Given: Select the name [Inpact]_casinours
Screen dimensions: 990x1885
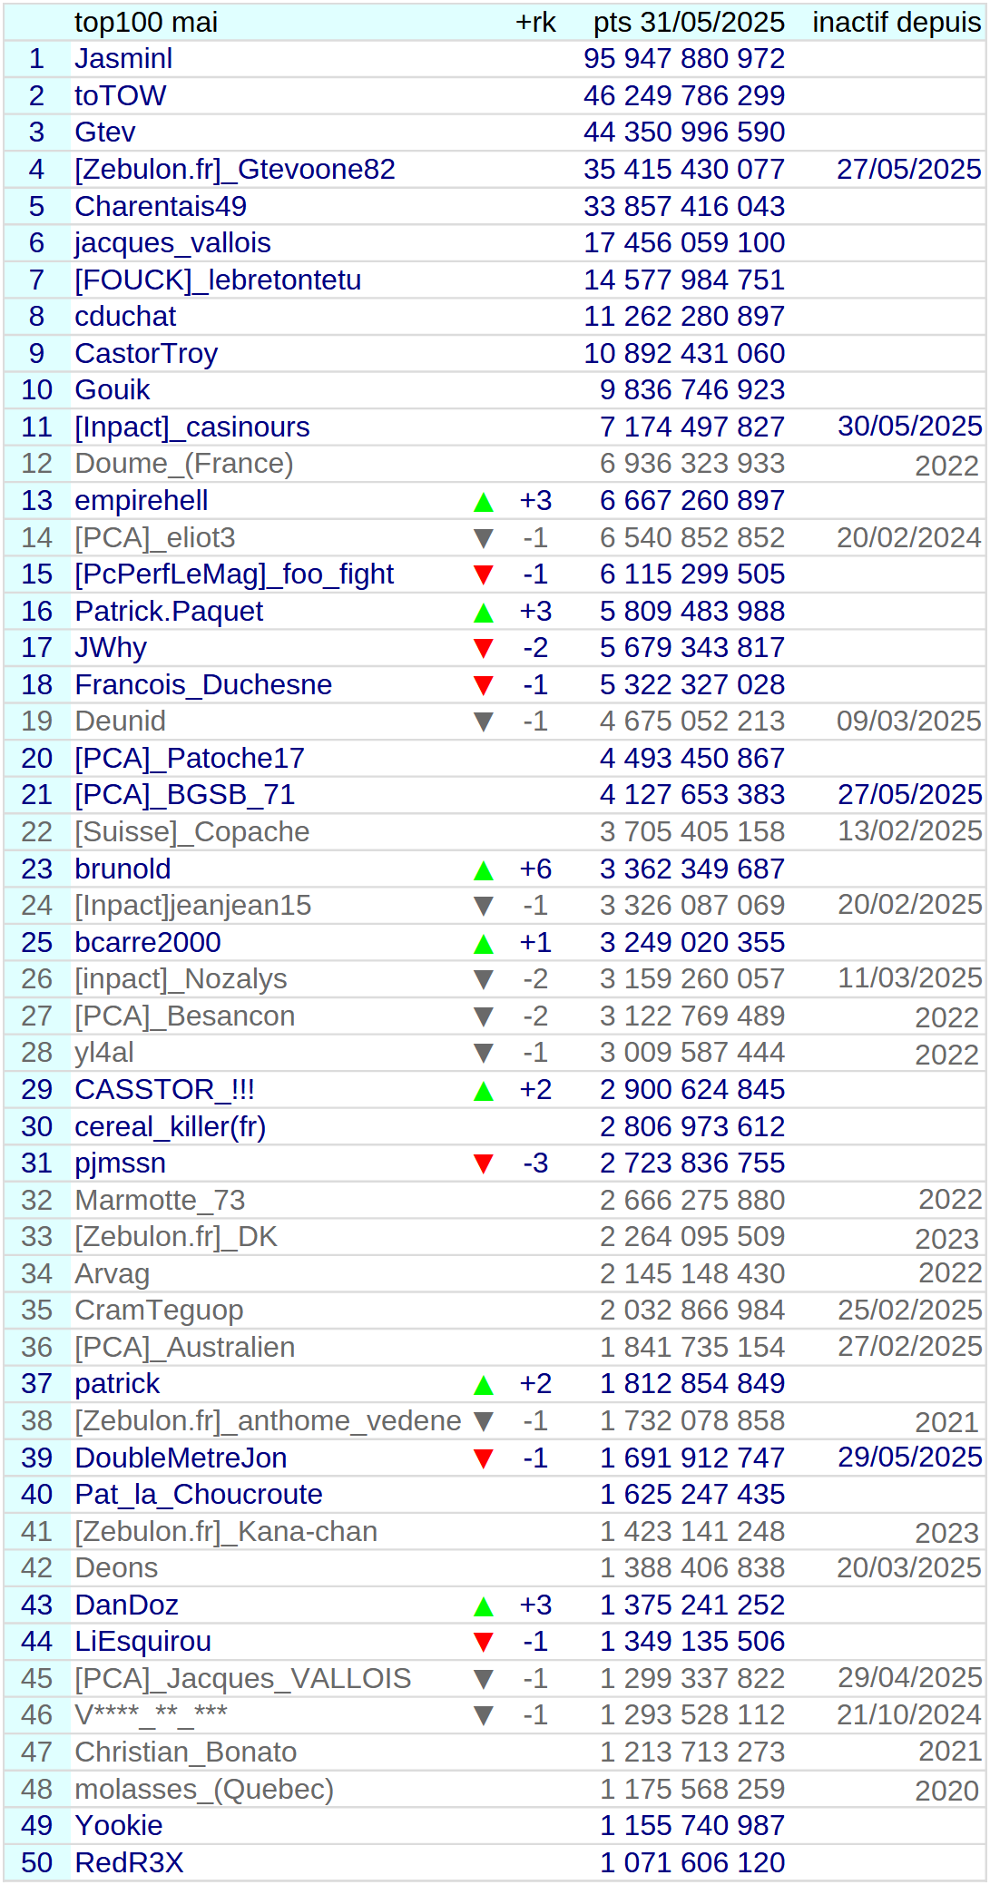Looking at the screenshot, I should click(192, 427).
